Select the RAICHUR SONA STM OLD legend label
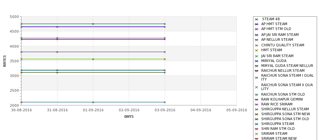318x140 pixels. point(283,94)
